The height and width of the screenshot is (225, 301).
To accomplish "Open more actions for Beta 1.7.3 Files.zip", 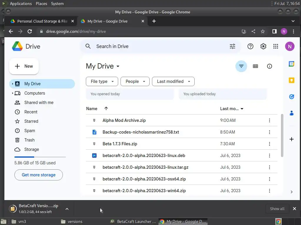I will click(269, 144).
